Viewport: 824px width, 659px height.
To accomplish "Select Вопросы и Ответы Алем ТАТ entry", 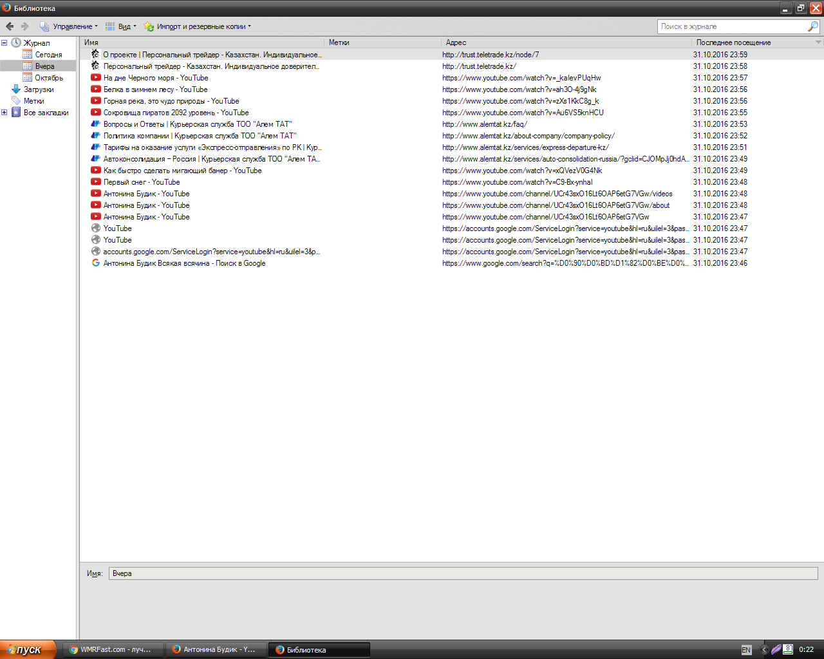I will point(452,124).
